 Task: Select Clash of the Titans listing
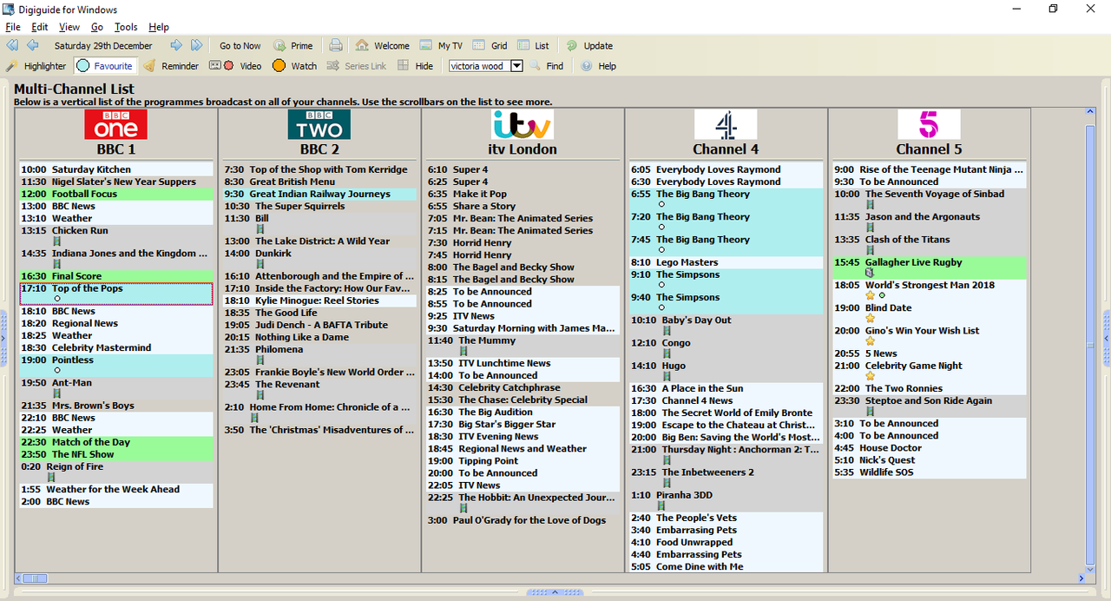pos(930,245)
